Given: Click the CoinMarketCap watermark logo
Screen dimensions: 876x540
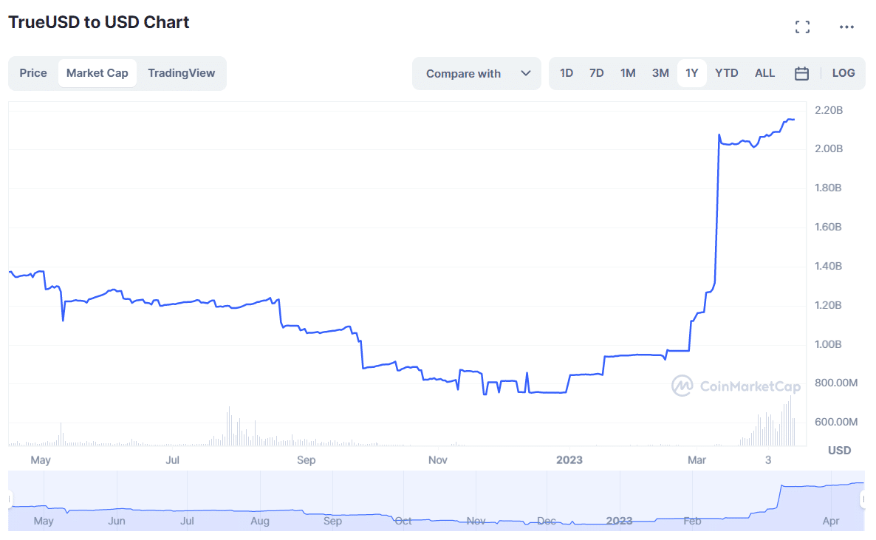Looking at the screenshot, I should click(x=736, y=386).
